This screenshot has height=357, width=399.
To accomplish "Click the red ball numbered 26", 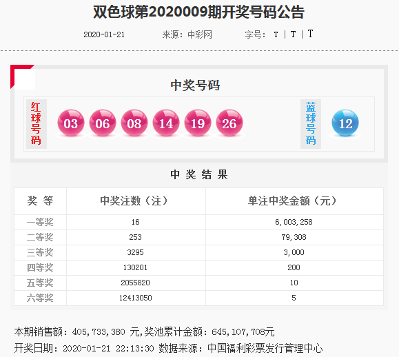I will tap(229, 123).
